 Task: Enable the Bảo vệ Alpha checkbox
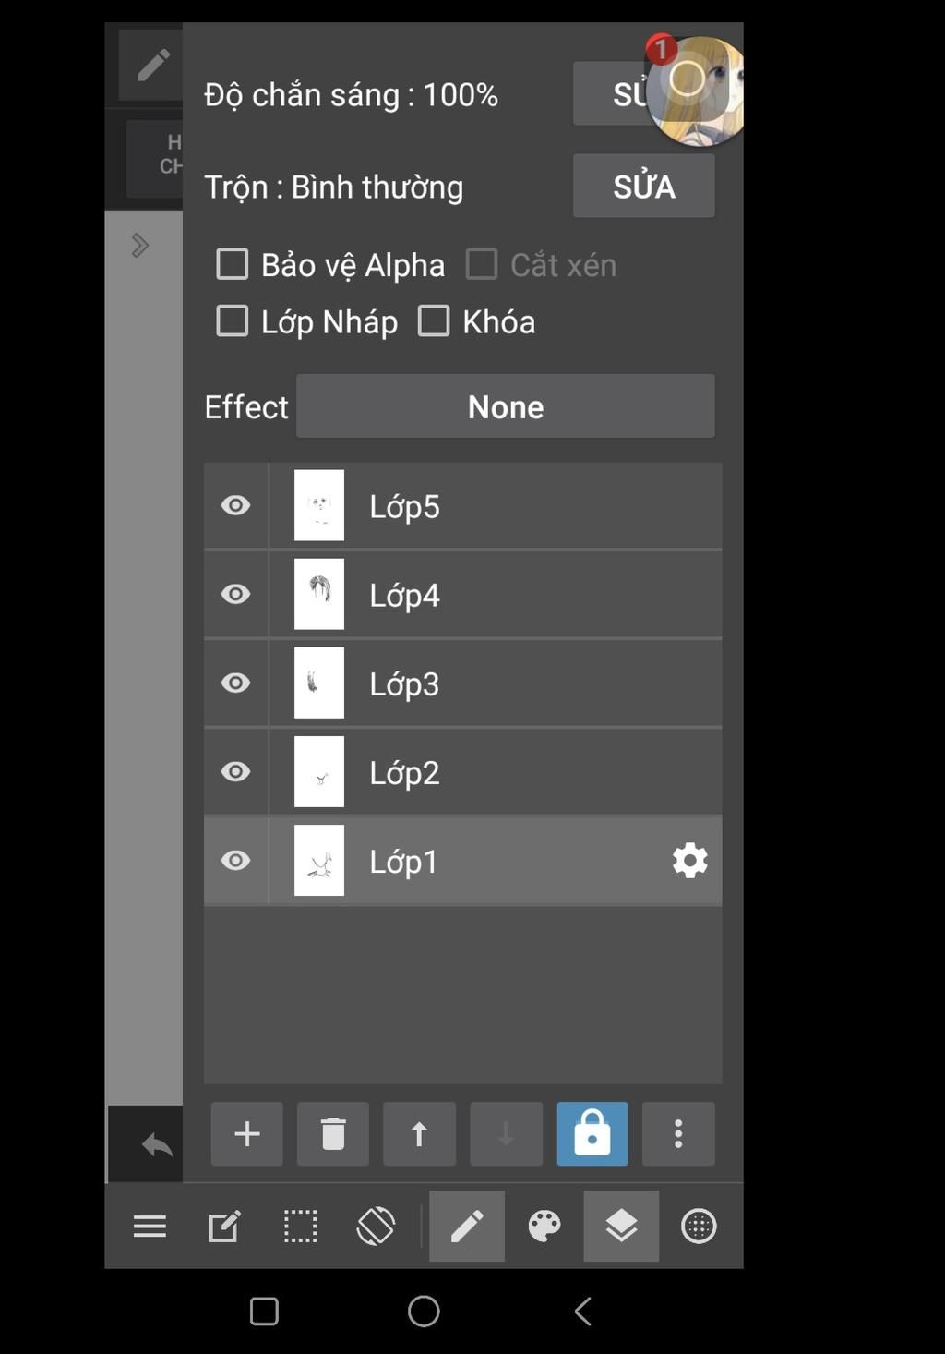point(233,264)
